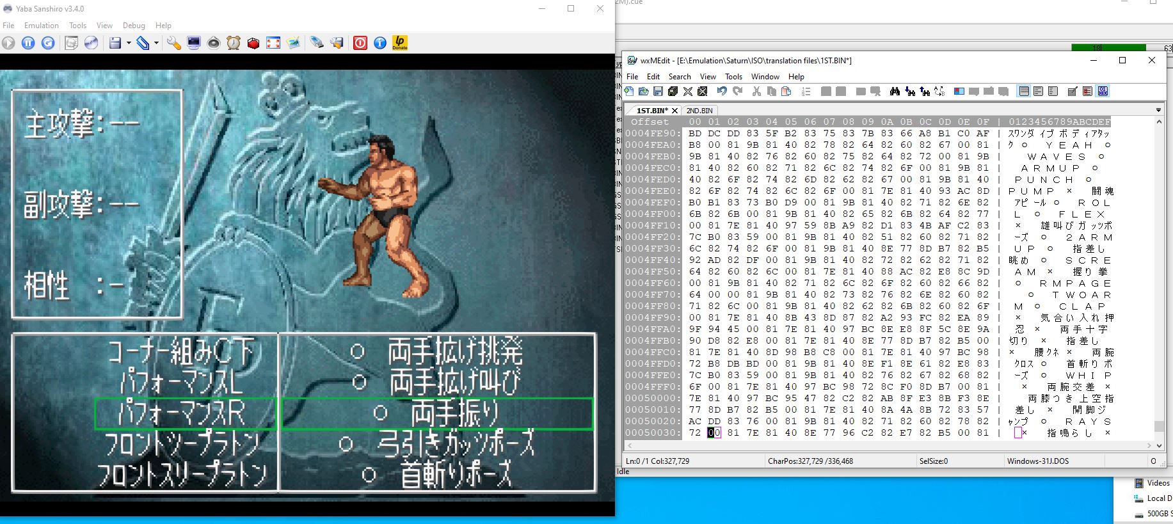The image size is (1173, 524).
Task: Open the load state dropdown arrow
Action: click(156, 44)
